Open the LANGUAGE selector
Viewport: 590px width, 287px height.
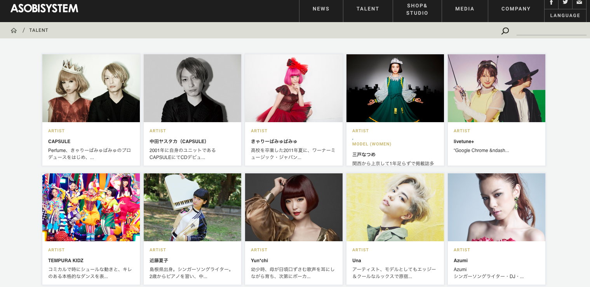(565, 16)
